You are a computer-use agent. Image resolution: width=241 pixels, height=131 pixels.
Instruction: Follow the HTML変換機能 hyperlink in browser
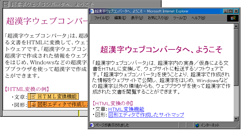click(x=126, y=109)
